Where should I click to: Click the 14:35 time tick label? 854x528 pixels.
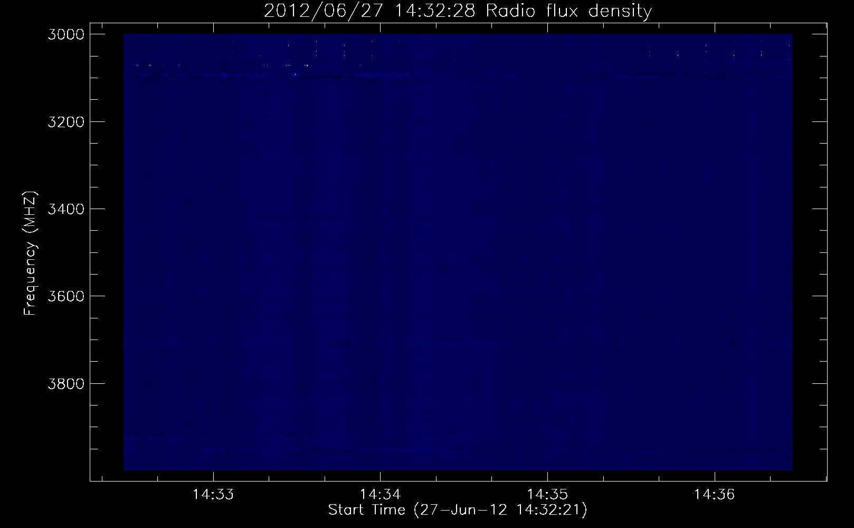pyautogui.click(x=547, y=495)
